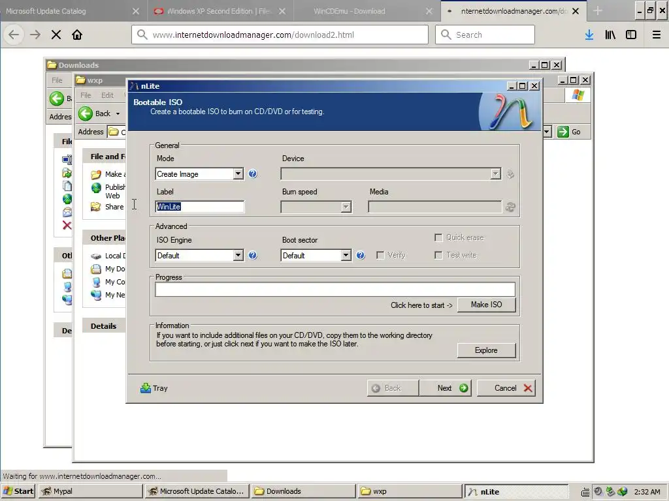
Task: Click network globe icon in system tray
Action: tap(623, 491)
